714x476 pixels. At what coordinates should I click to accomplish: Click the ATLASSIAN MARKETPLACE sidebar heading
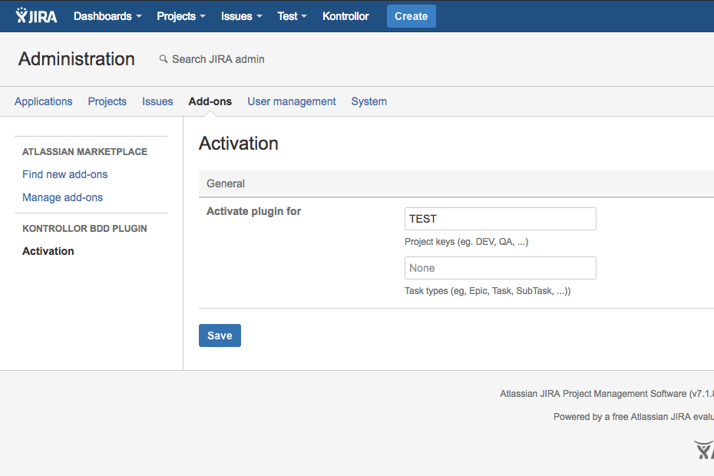(x=84, y=152)
